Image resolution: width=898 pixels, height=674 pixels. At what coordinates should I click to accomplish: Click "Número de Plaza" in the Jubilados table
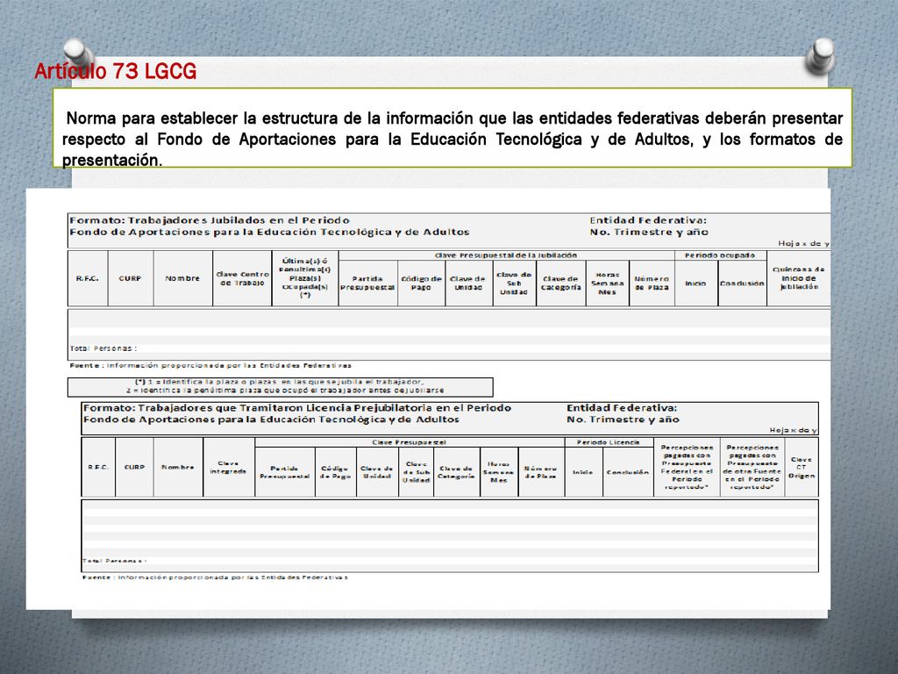[x=652, y=283]
